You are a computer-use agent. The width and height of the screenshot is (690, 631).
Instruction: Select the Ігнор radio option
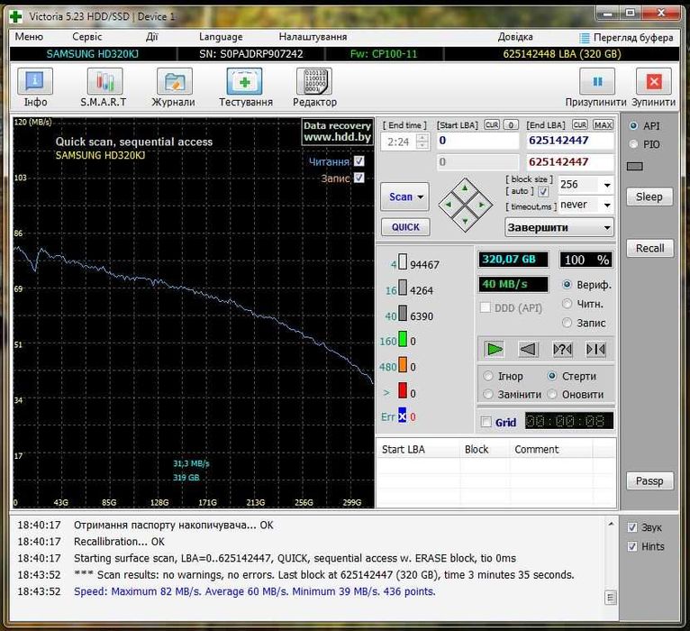point(489,376)
